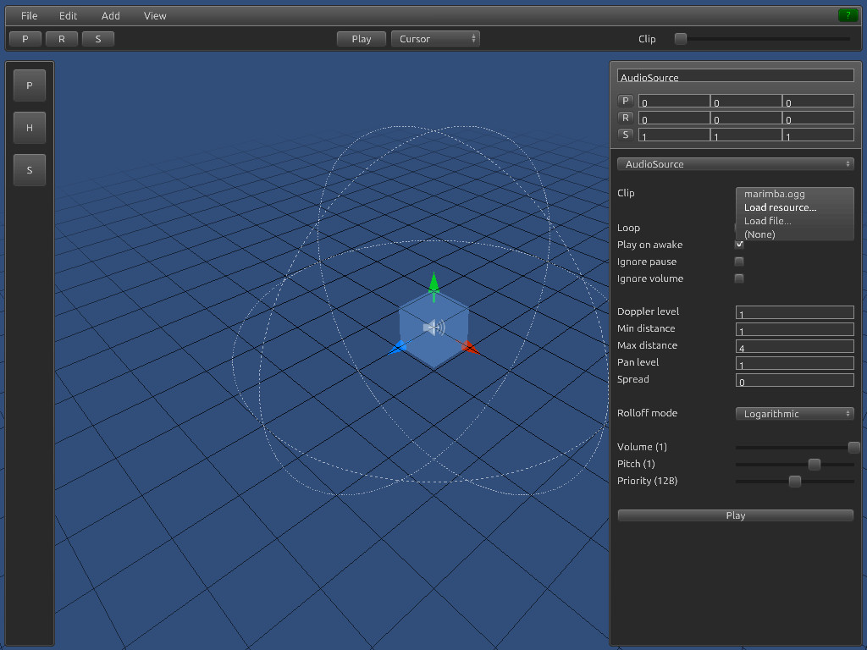The width and height of the screenshot is (867, 650).
Task: Enable the Ignore volume checkbox
Action: tap(738, 278)
